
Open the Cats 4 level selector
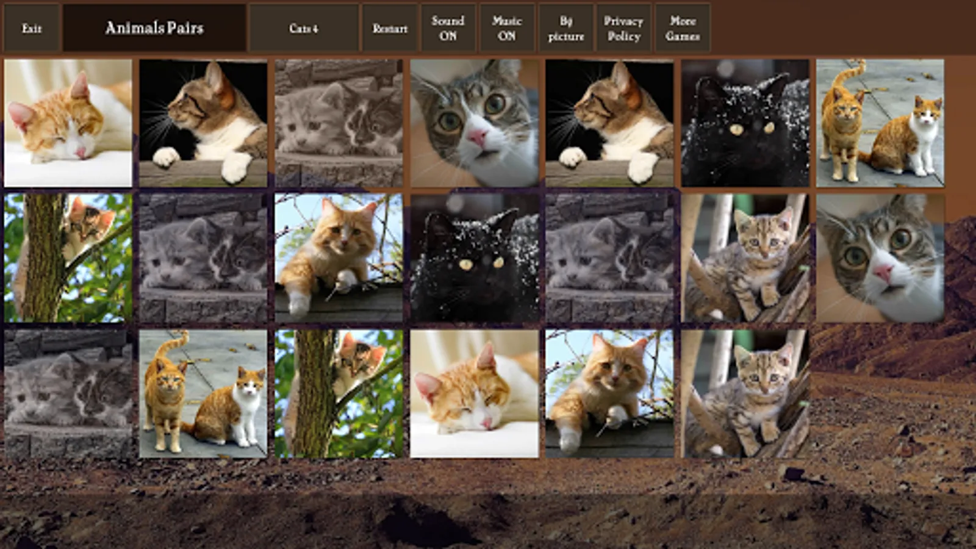304,28
